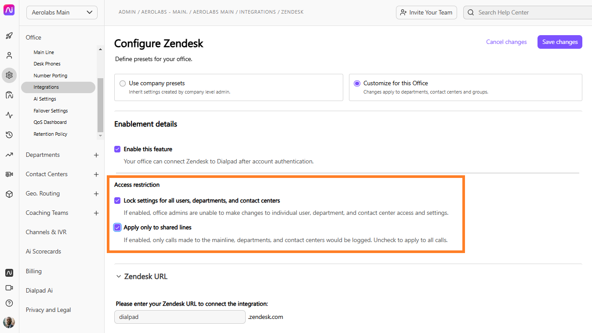This screenshot has height=333, width=592.
Task: Open Coaching Teams section
Action: pos(47,213)
